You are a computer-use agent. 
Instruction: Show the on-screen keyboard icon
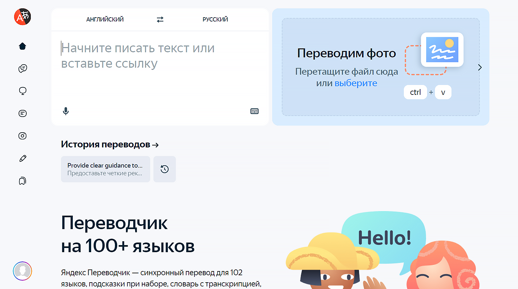pyautogui.click(x=255, y=111)
